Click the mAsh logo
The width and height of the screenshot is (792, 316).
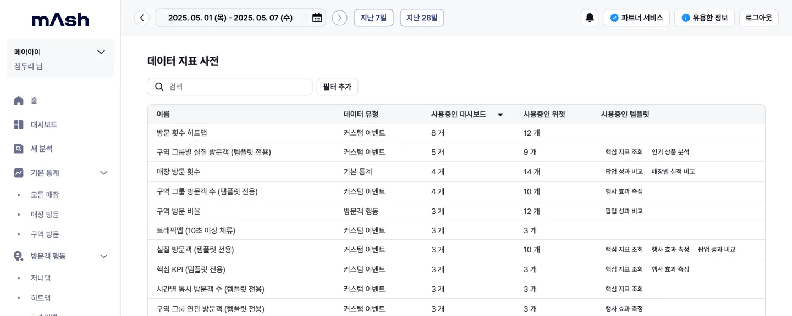click(x=61, y=20)
